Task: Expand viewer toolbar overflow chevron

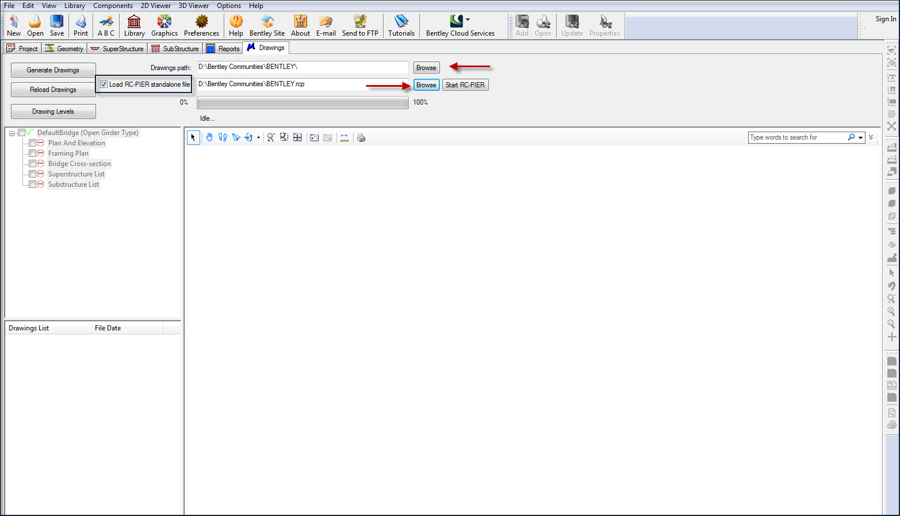Action: coord(871,137)
